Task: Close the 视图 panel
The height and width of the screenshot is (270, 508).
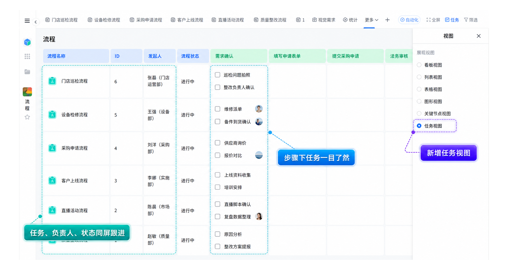Action: [478, 36]
